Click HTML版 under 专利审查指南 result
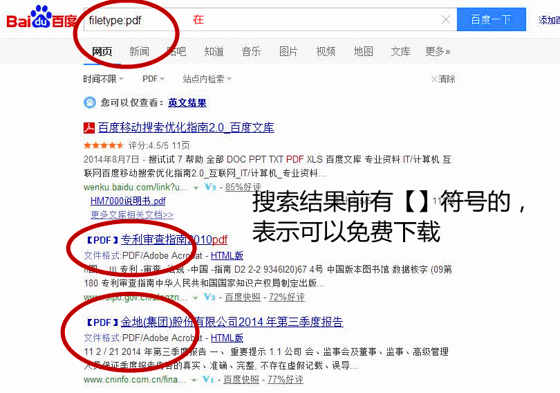Viewport: 560px width, 393px height. pyautogui.click(x=227, y=255)
